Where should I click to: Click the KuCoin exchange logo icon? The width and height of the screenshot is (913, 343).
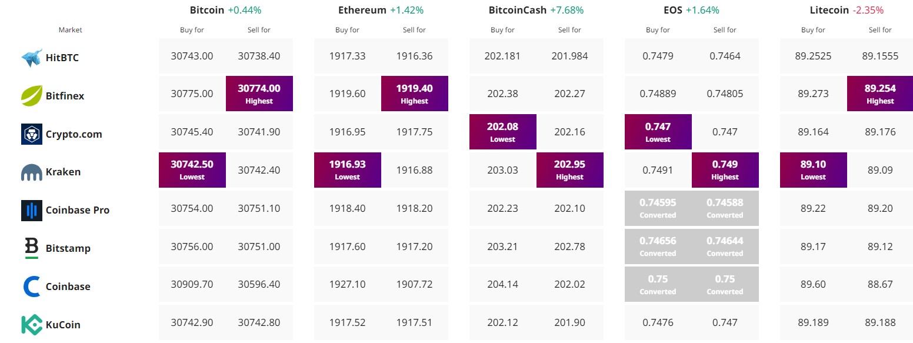pyautogui.click(x=32, y=325)
